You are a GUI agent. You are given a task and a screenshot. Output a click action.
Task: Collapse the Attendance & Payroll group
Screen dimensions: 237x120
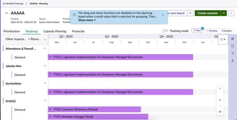click(45, 48)
